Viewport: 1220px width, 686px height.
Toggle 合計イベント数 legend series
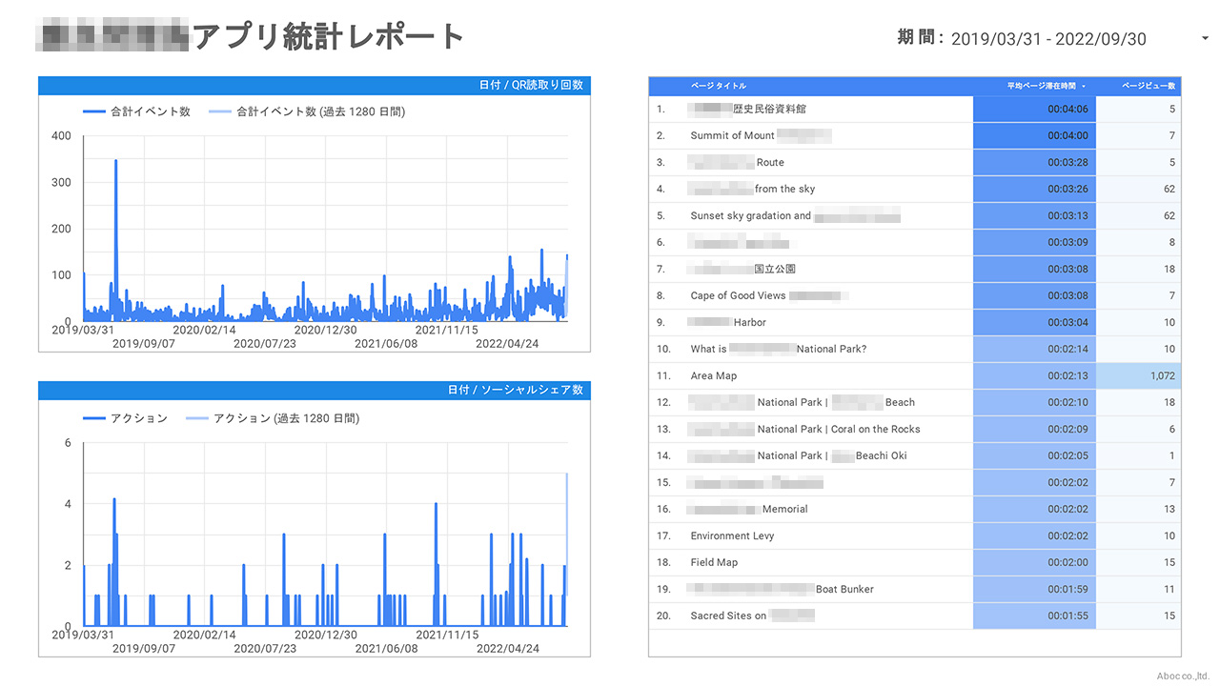click(138, 111)
